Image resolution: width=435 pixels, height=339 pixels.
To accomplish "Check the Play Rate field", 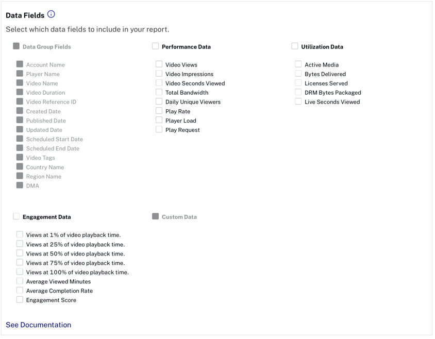I will coord(159,111).
